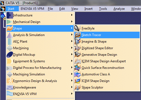Click the Digitized Shape Editor icon
Screen dimensions: 141x100
(78, 48)
